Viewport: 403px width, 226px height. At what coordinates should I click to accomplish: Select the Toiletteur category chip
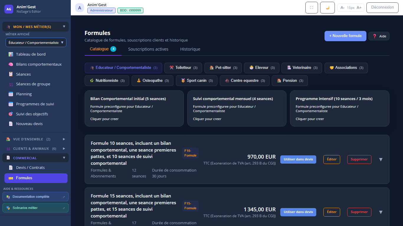pos(183,68)
